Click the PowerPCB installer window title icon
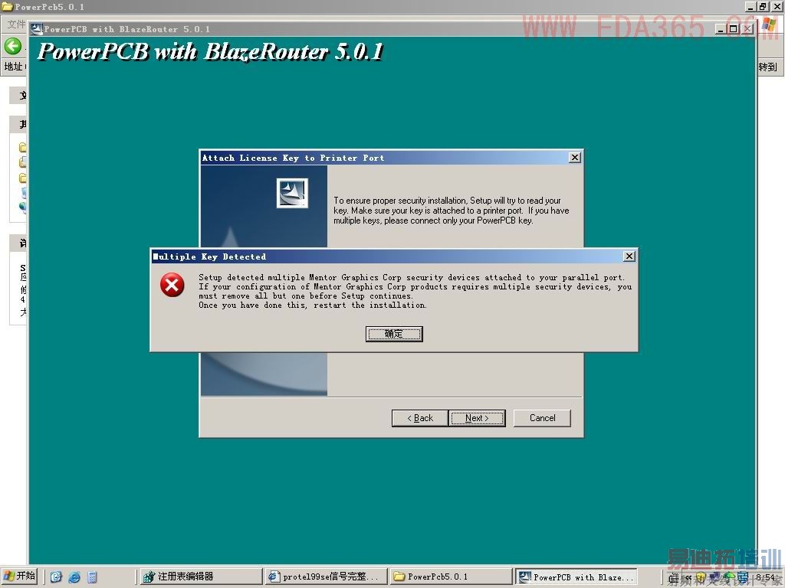This screenshot has width=785, height=588. [36, 29]
